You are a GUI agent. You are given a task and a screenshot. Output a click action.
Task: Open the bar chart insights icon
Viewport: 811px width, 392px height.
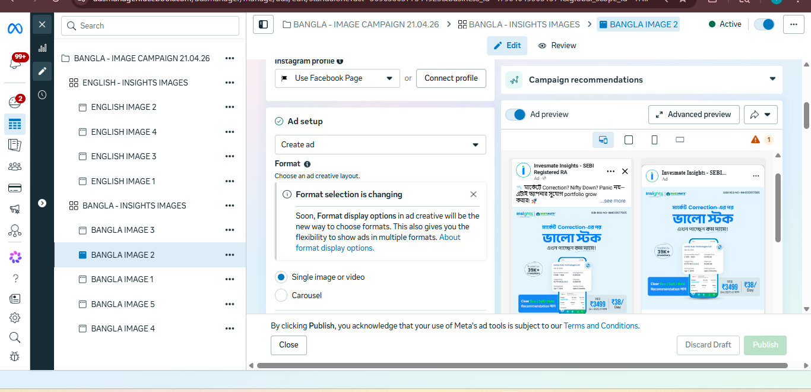click(x=42, y=48)
